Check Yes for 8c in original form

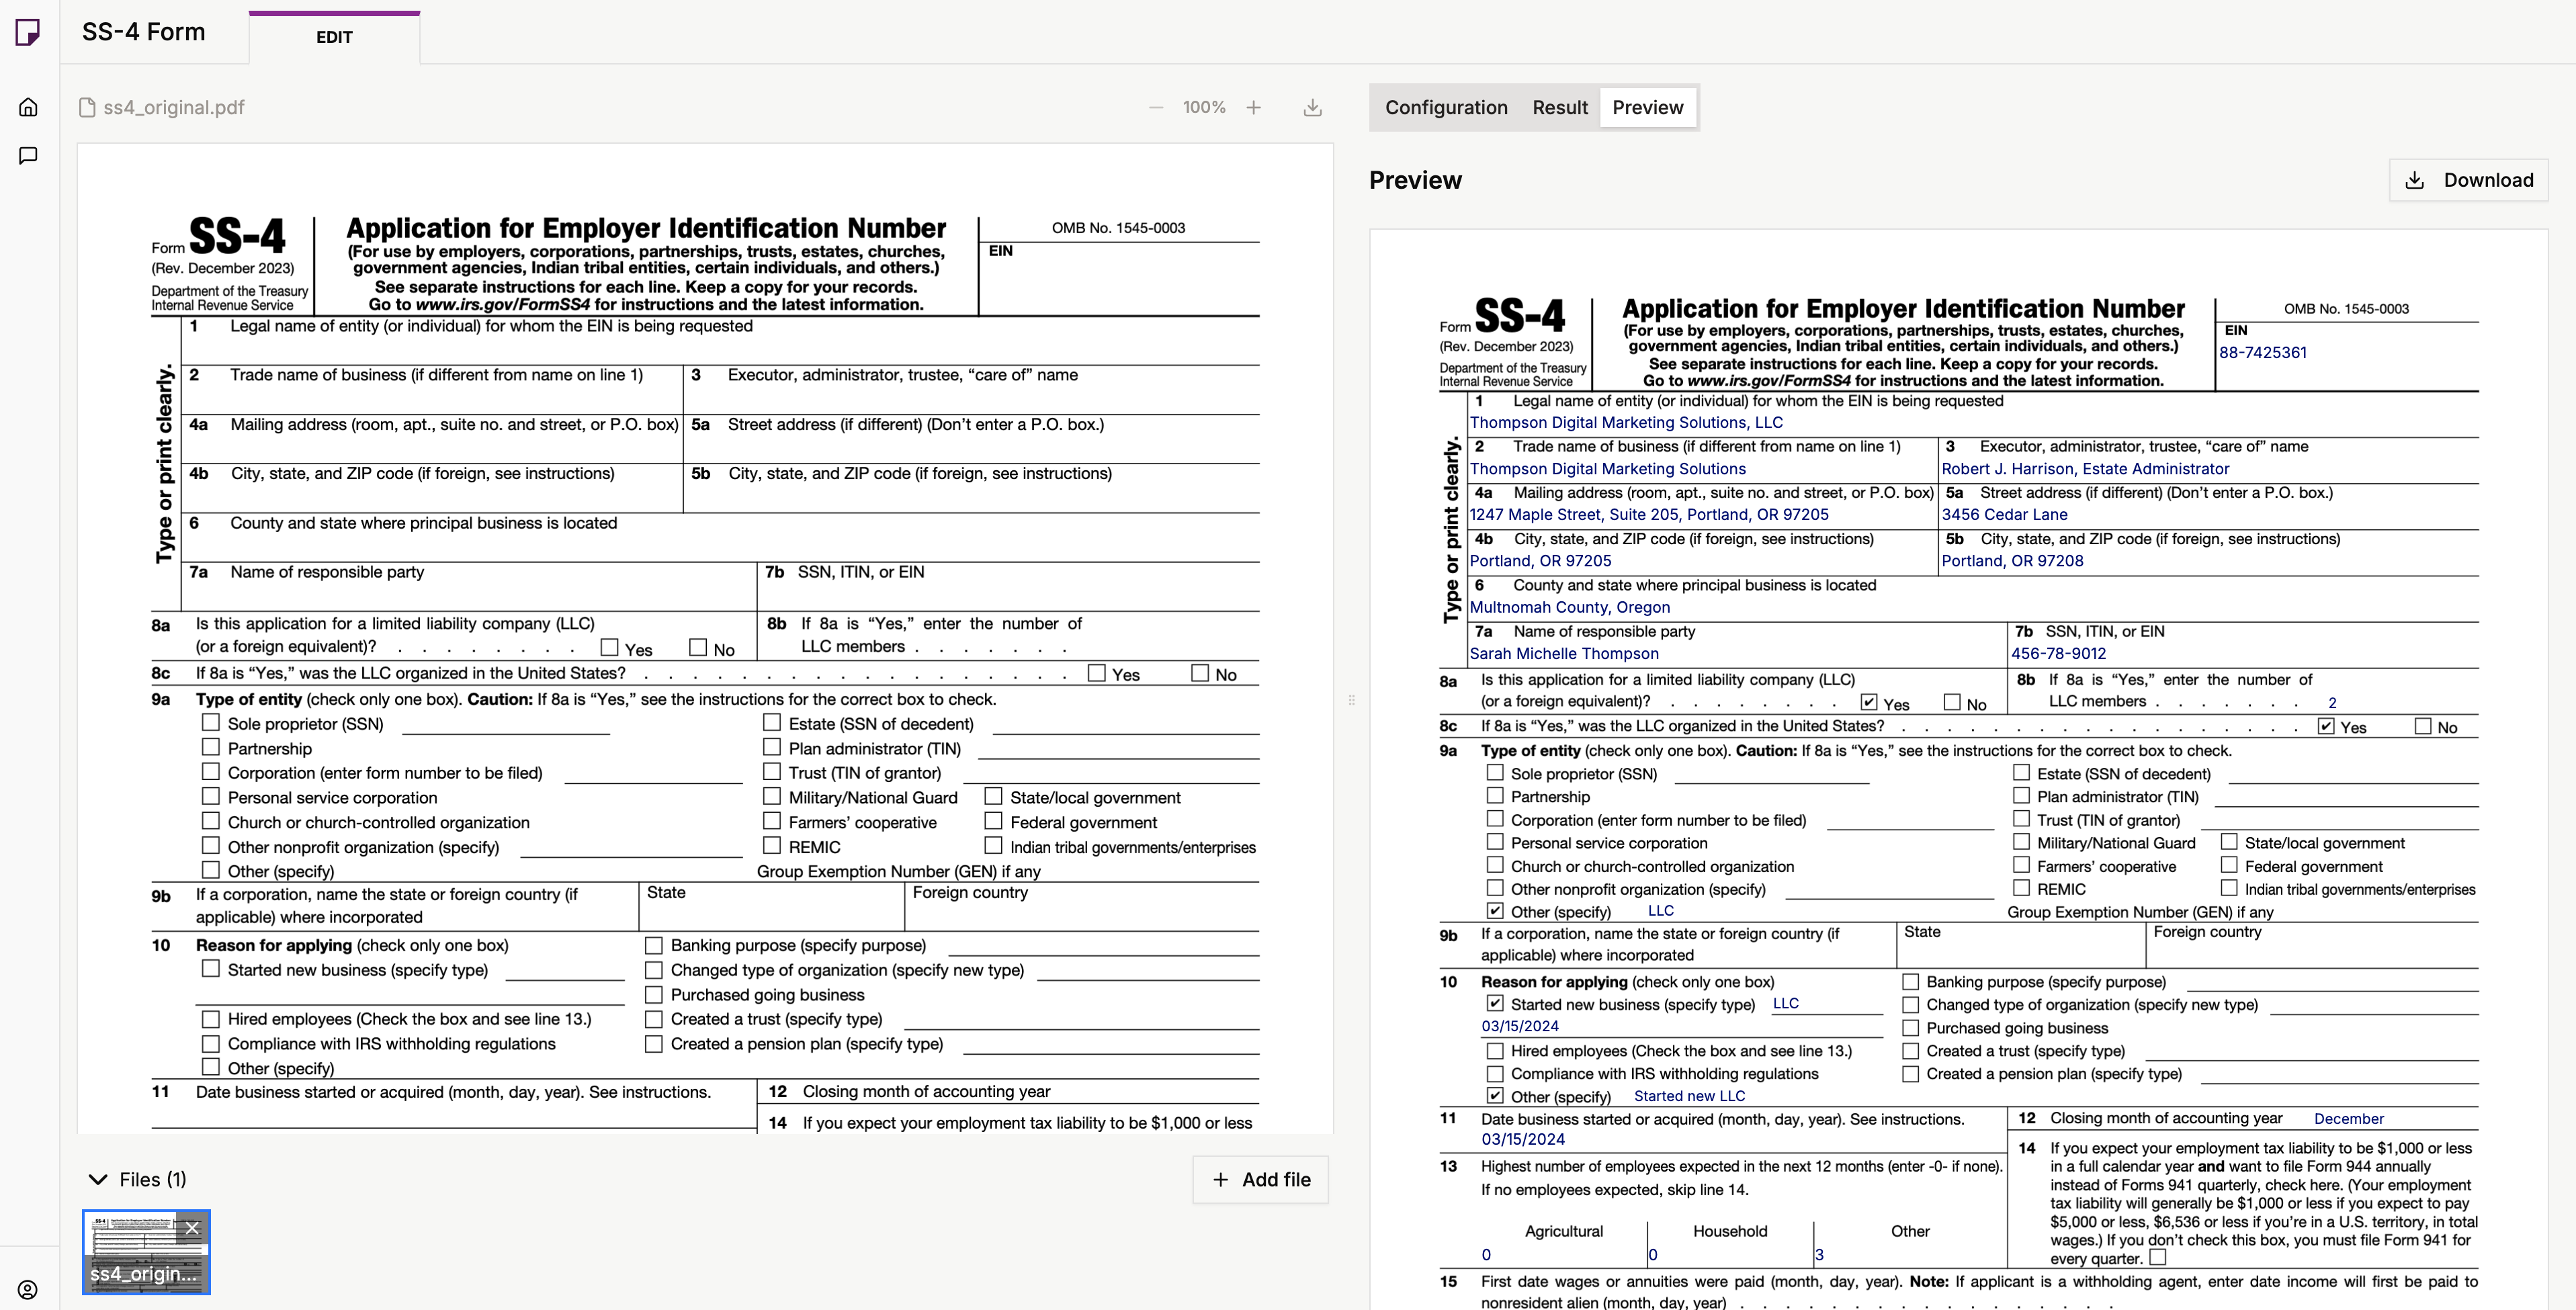click(x=1096, y=673)
